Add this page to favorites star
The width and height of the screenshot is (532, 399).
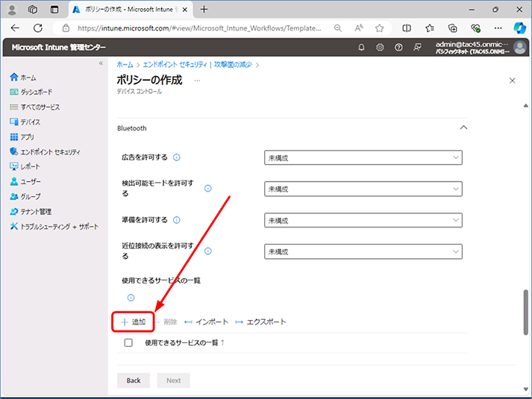click(x=380, y=28)
